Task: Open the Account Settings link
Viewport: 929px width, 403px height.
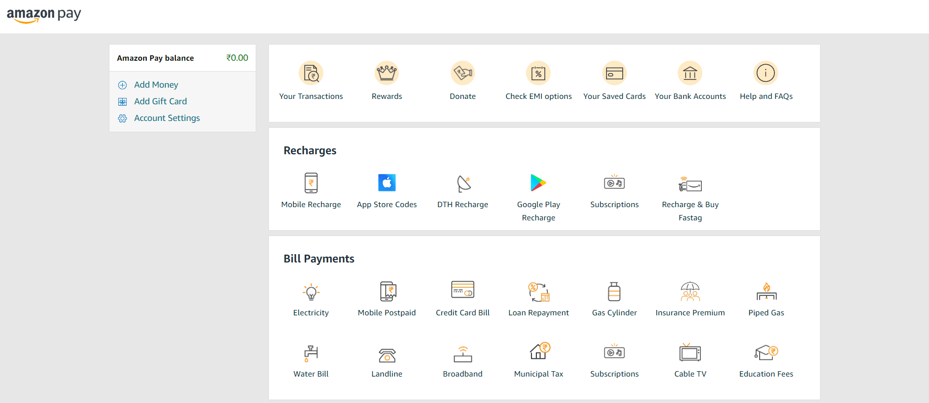Action: [167, 118]
